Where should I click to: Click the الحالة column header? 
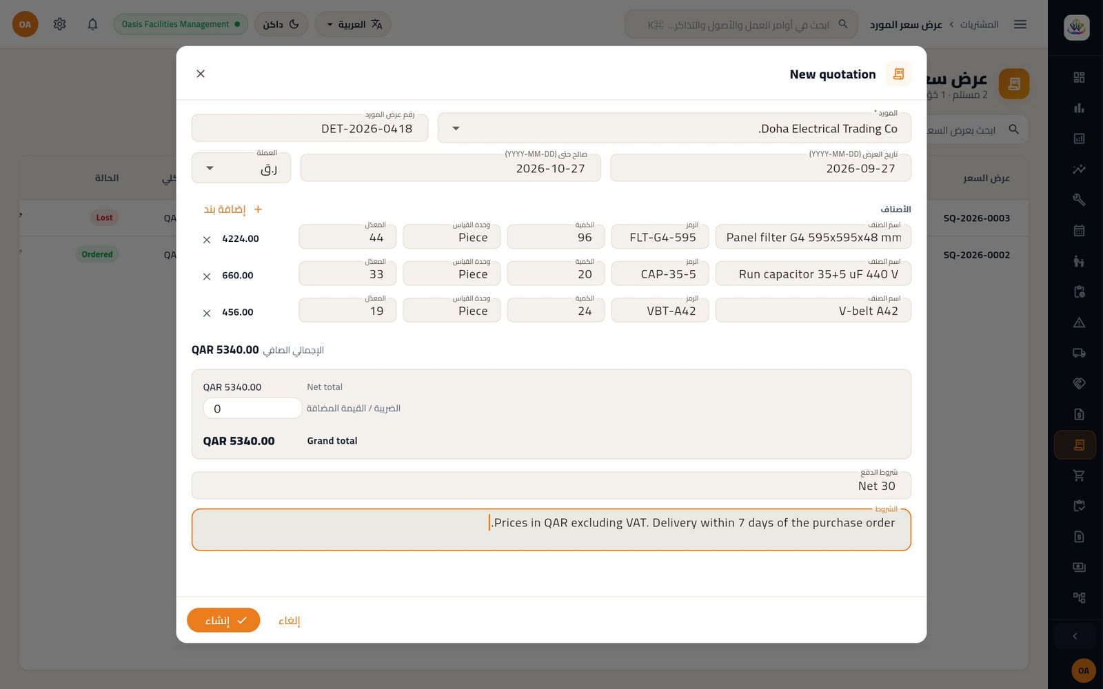[x=107, y=178]
